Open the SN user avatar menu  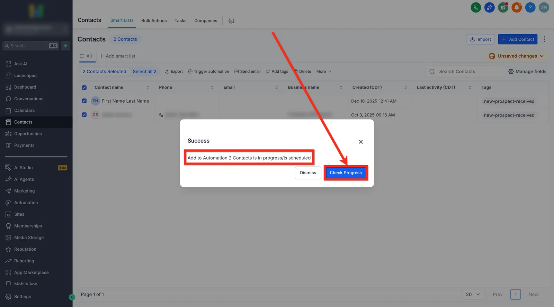tap(544, 7)
